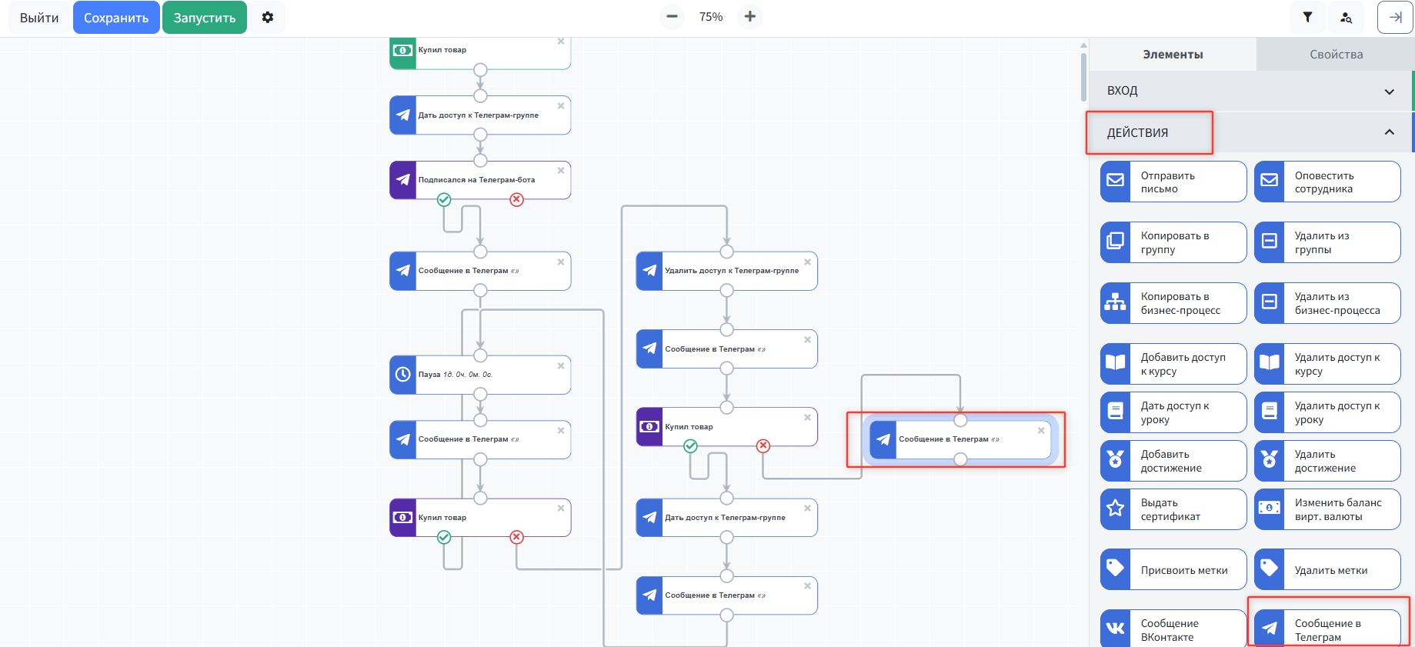
Task: Open the Элементы tab
Action: (1173, 55)
